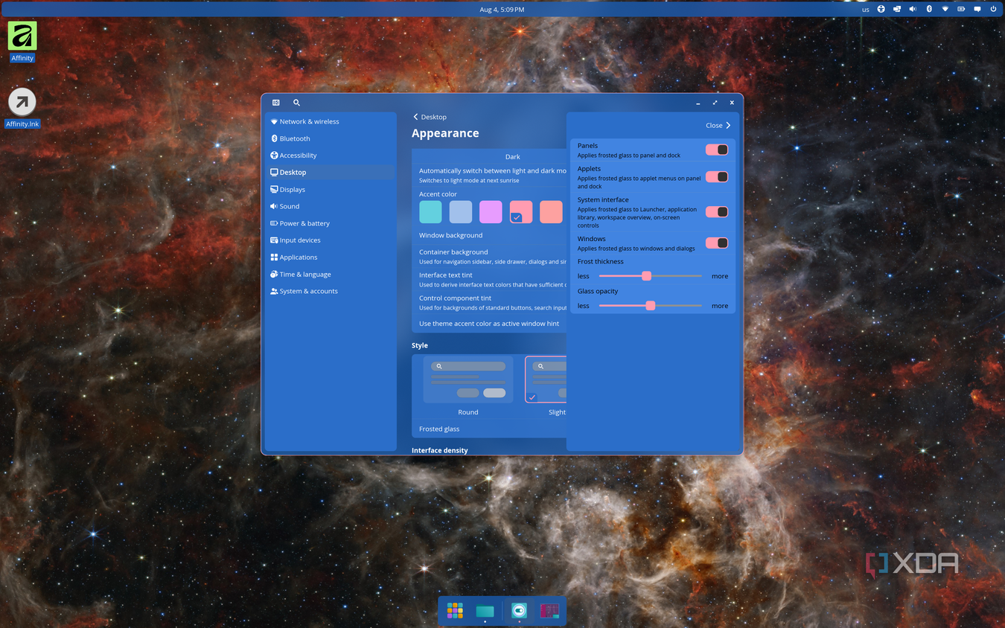Screen dimensions: 1005x628
Task: Open battery applet in top panel
Action: point(961,9)
